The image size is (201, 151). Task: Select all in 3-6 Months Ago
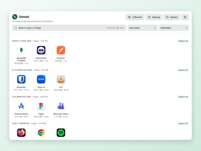183,97
